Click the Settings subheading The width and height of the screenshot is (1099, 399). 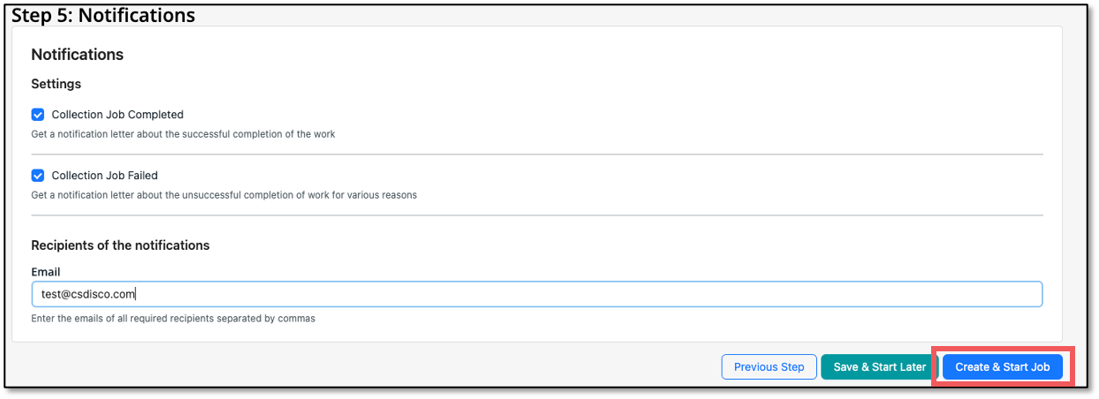(57, 84)
